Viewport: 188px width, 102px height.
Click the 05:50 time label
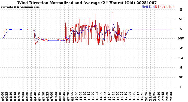pyautogui.click(x=44, y=96)
